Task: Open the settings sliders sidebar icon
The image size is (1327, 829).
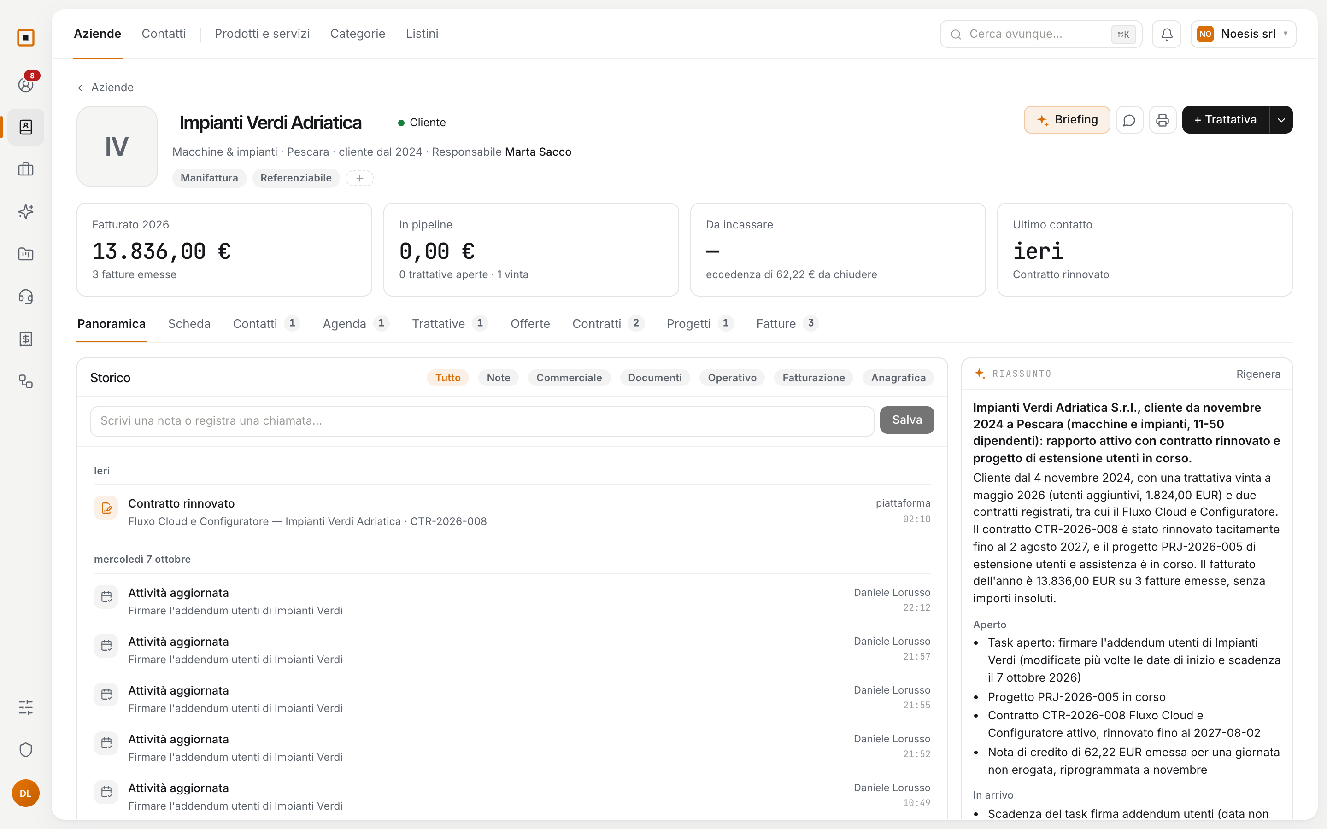Action: click(26, 707)
